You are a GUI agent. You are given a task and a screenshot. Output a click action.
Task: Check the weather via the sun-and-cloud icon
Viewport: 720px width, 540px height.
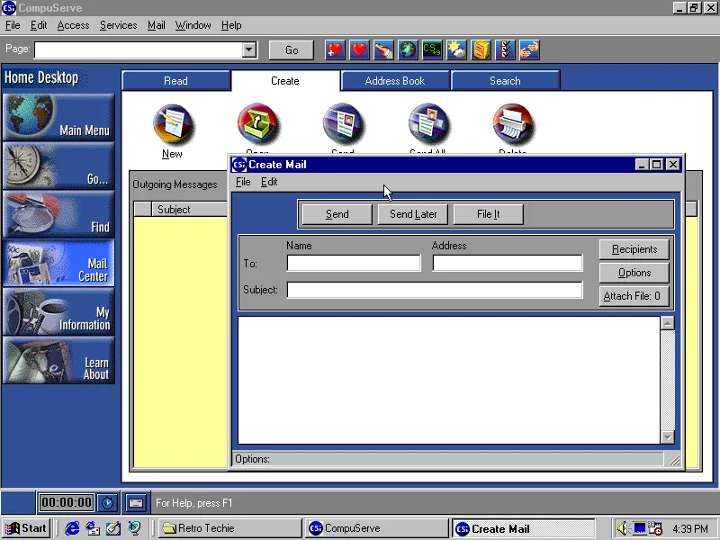point(456,49)
